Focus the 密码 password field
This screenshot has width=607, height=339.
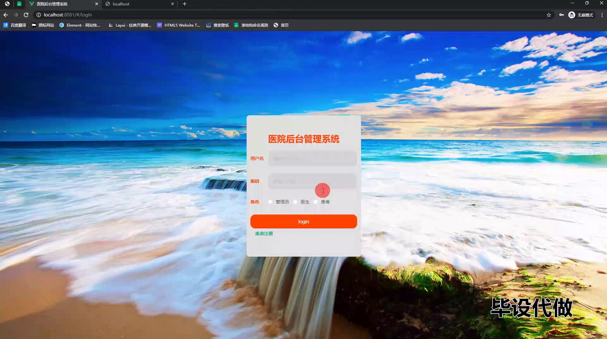click(312, 181)
